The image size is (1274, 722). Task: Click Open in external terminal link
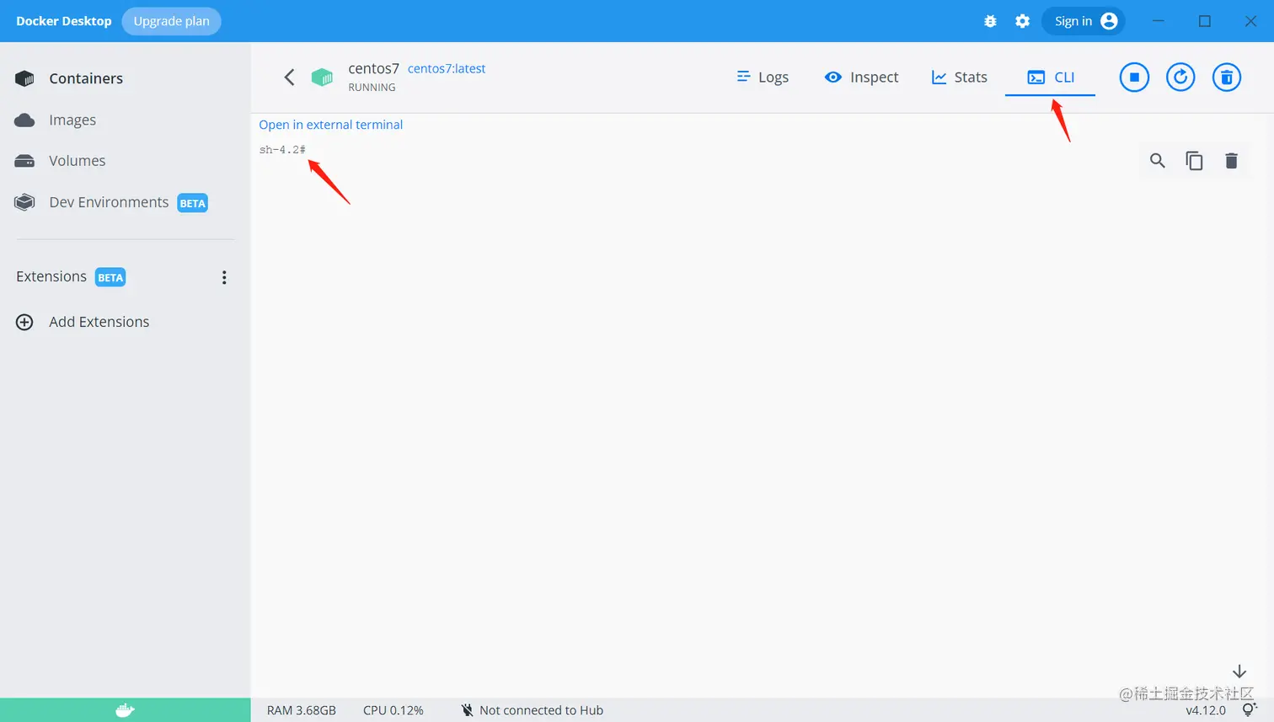(330, 125)
